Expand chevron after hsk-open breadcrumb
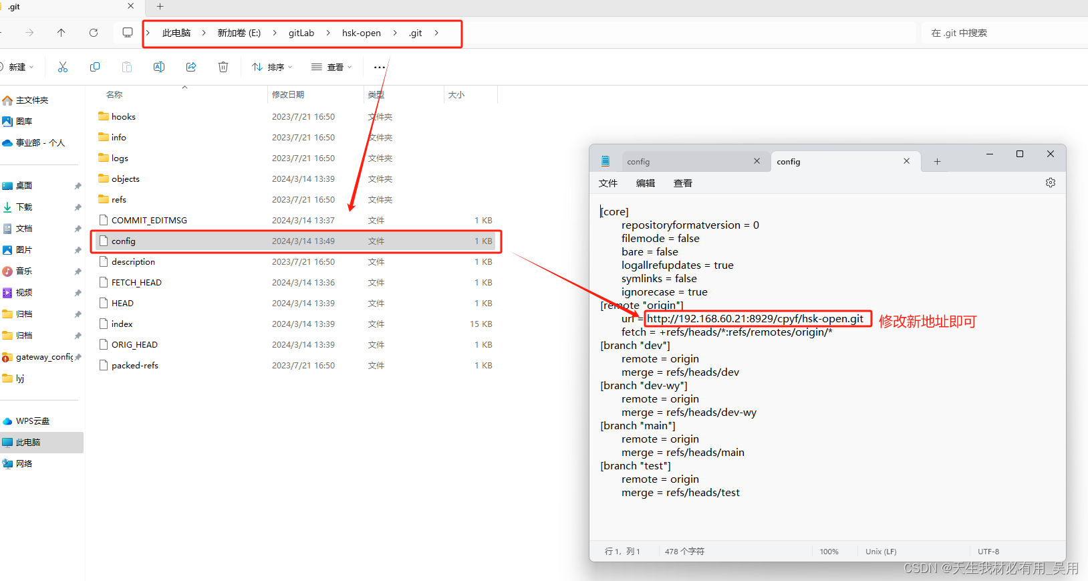The height and width of the screenshot is (581, 1088). 395,33
